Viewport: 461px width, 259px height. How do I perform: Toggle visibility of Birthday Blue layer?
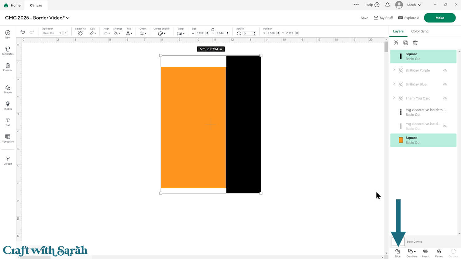point(445,84)
